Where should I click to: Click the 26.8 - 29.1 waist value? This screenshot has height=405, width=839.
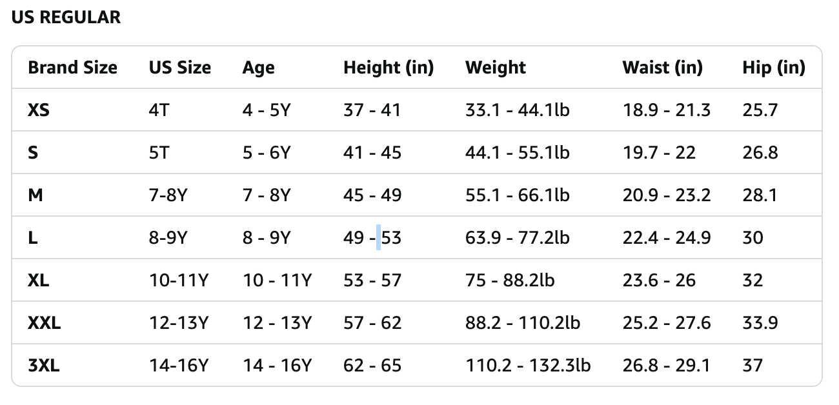(666, 366)
